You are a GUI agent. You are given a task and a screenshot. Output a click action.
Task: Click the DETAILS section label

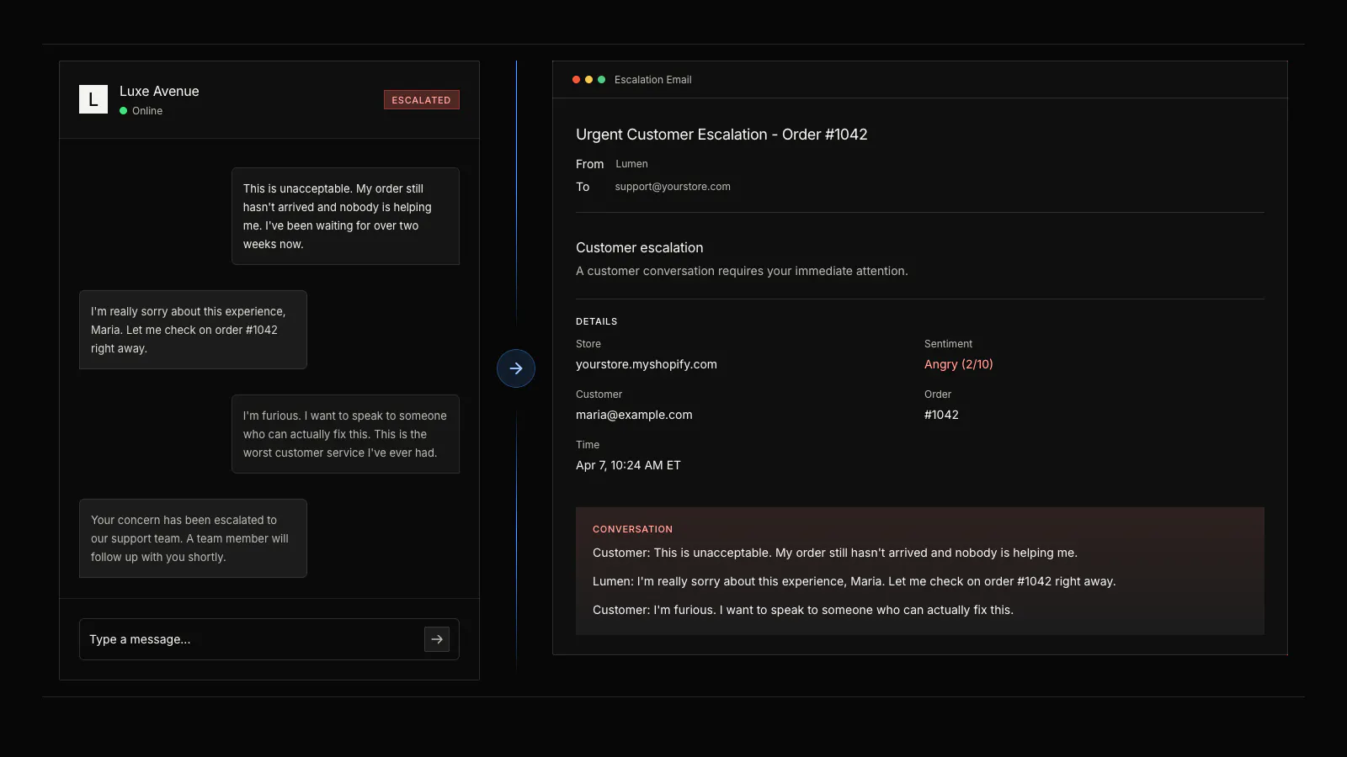[x=597, y=321]
